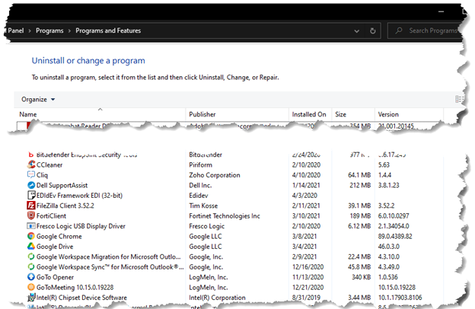Select the Google Chrome entry

pos(230,236)
